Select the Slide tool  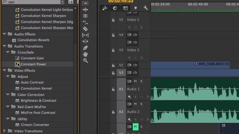pos(85,41)
